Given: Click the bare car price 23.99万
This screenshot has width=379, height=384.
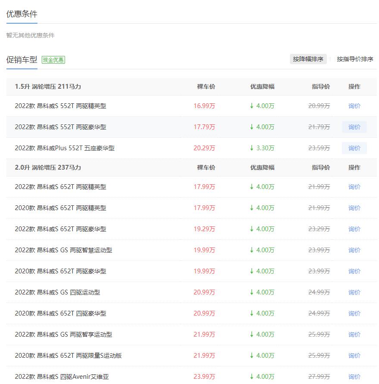Looking at the screenshot, I should (204, 376).
